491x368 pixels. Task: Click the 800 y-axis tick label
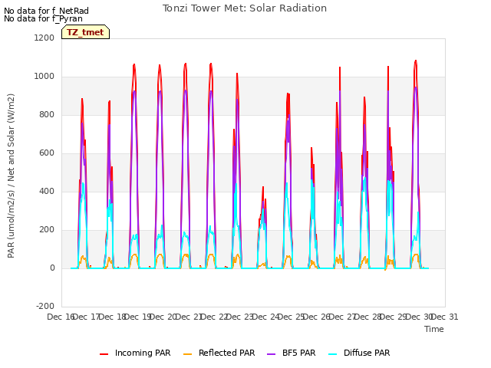click(x=47, y=114)
